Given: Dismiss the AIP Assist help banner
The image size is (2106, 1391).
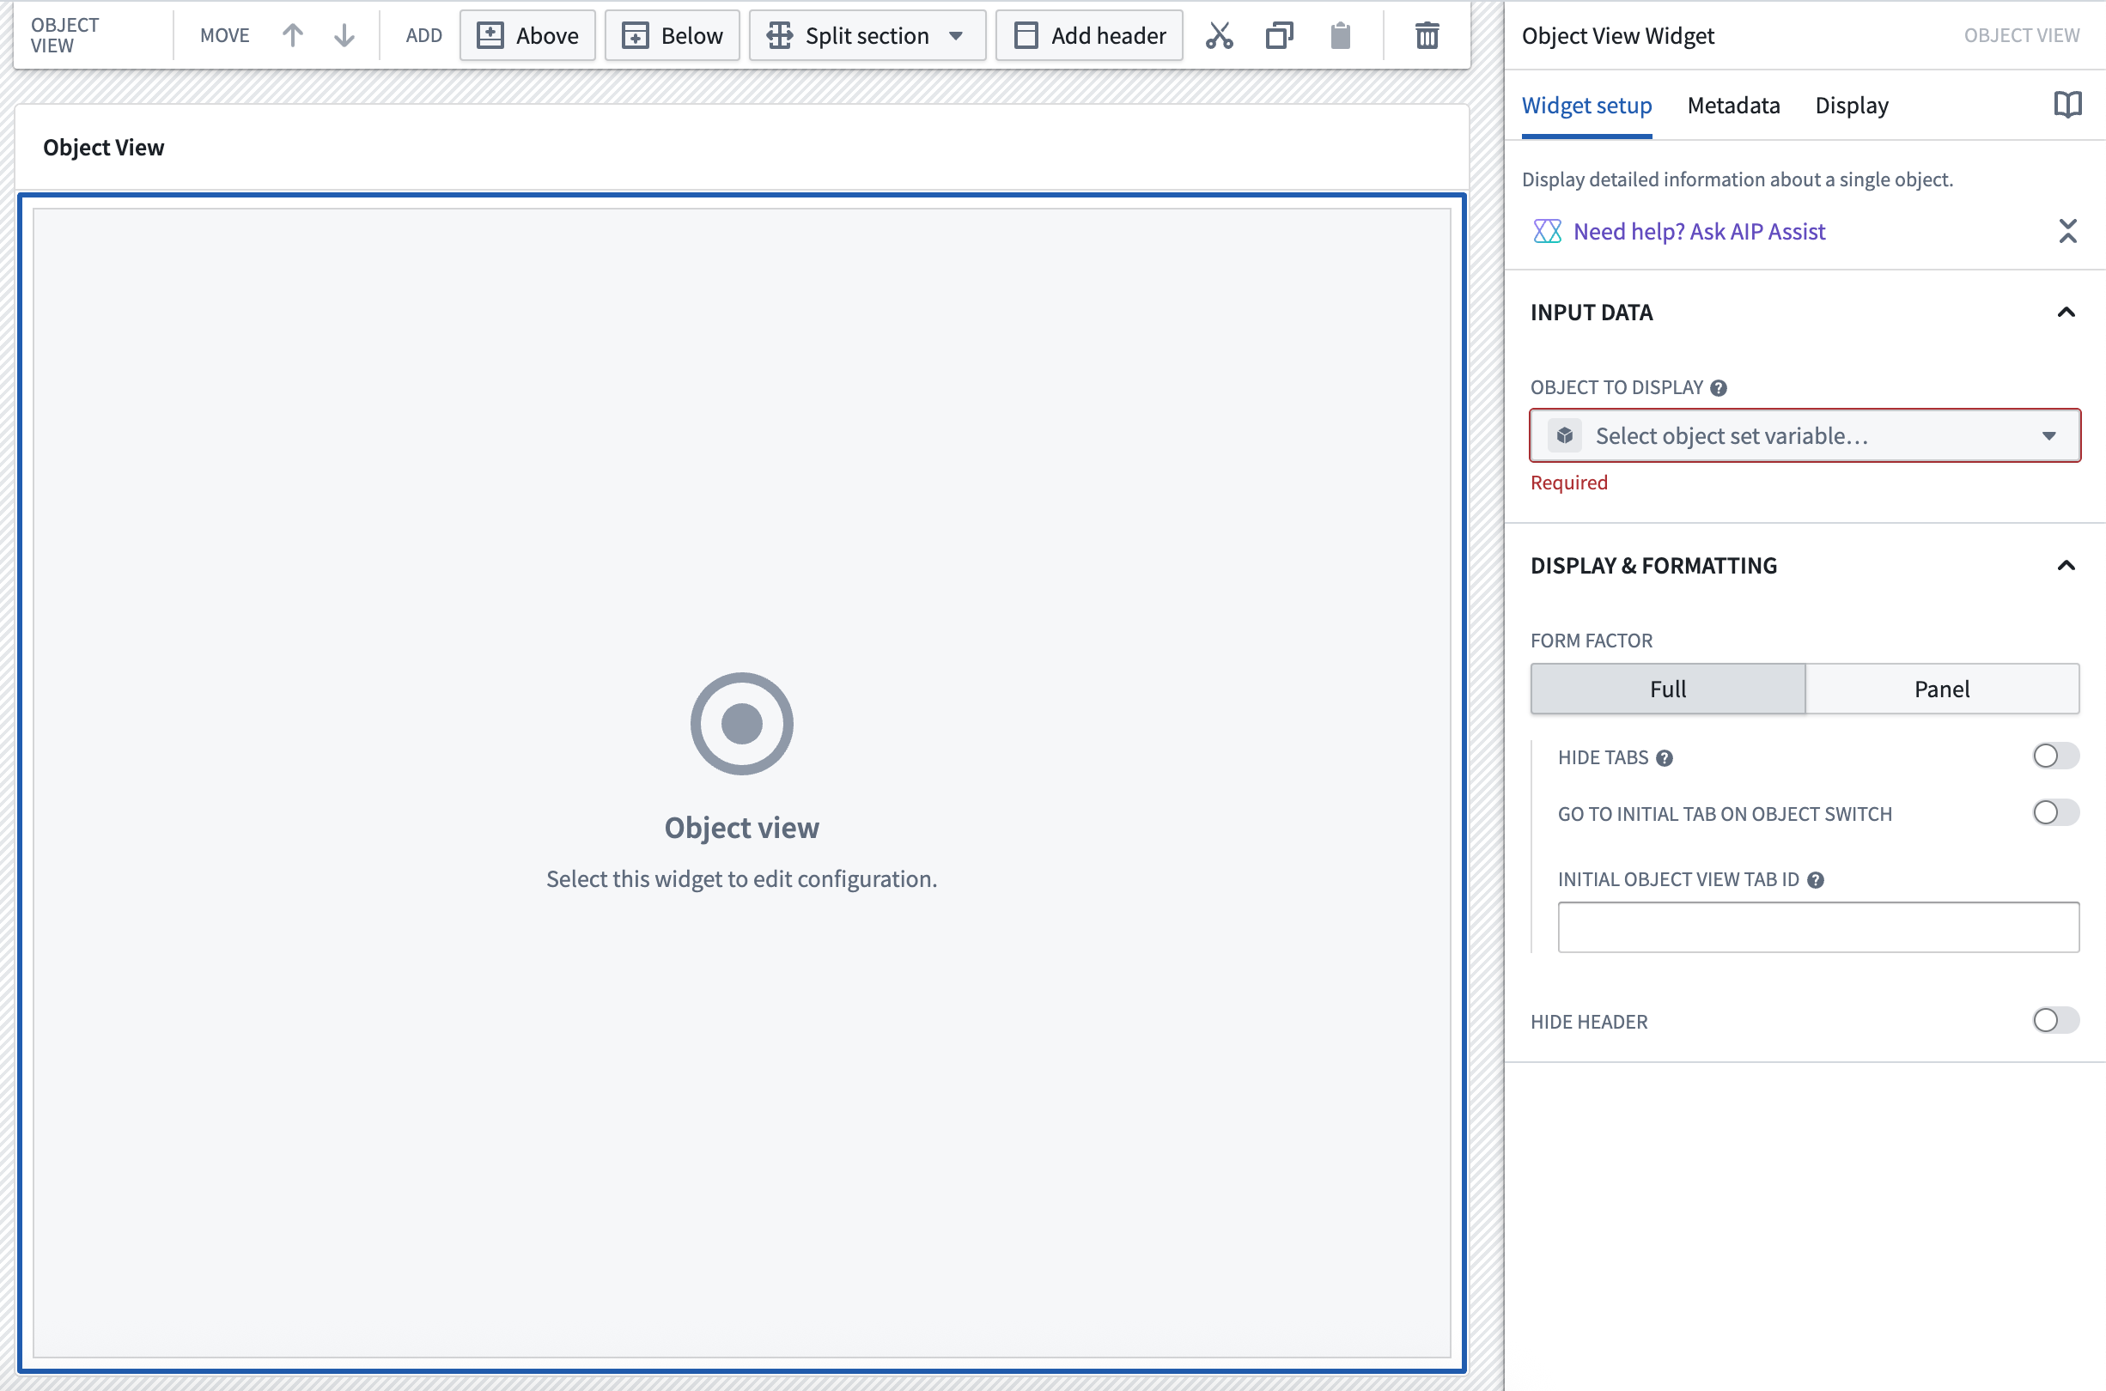Looking at the screenshot, I should (2068, 232).
